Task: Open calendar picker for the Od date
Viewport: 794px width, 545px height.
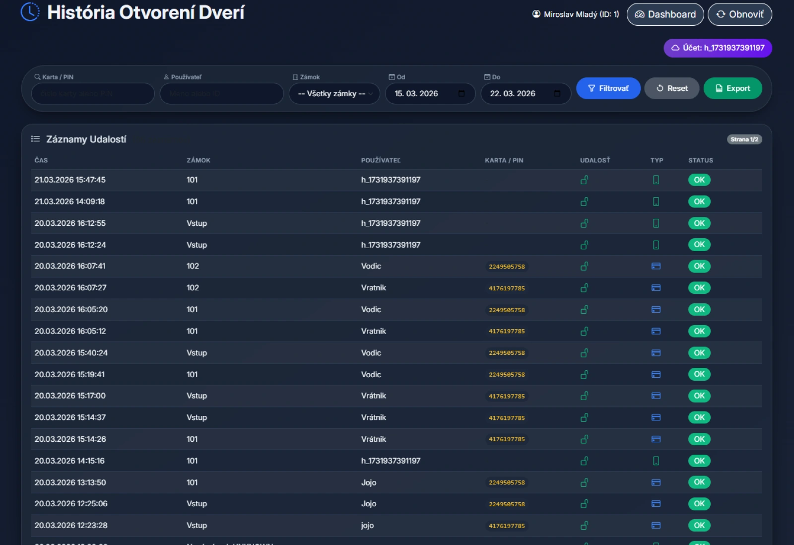Action: tap(462, 94)
